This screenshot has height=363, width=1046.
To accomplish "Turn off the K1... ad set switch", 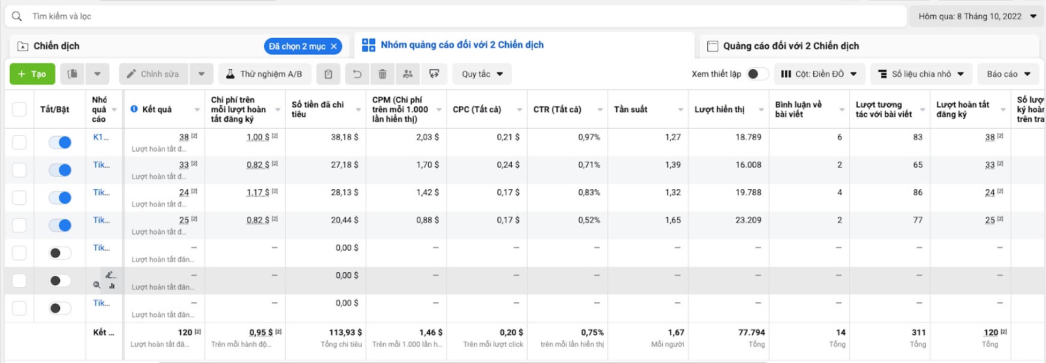I will click(60, 142).
